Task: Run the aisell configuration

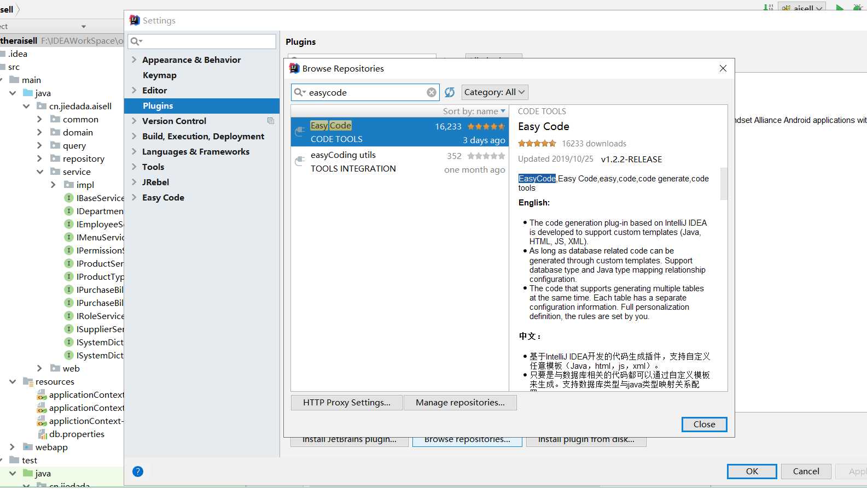Action: click(840, 8)
